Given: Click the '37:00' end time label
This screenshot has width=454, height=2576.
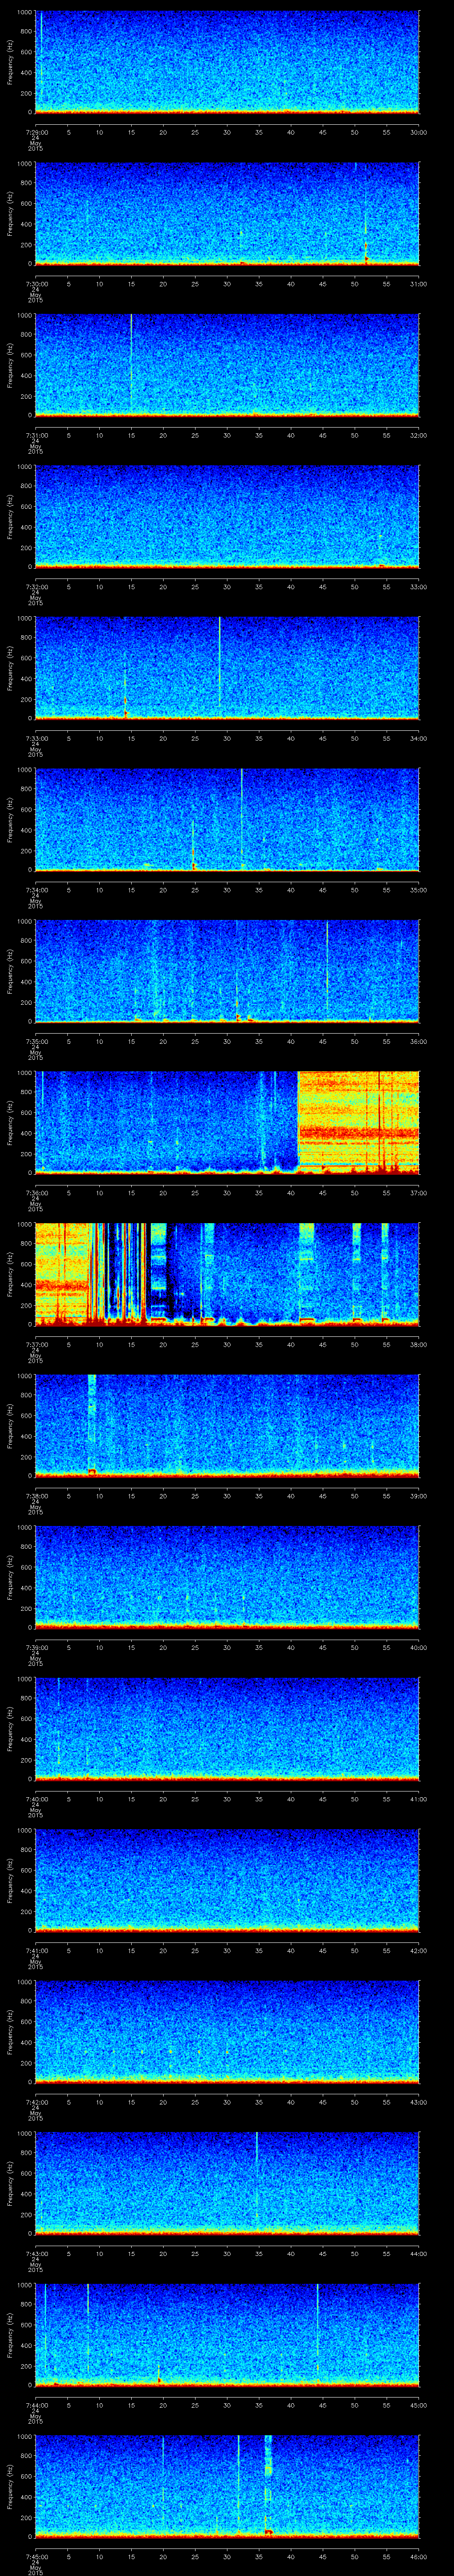Looking at the screenshot, I should coord(419,1193).
